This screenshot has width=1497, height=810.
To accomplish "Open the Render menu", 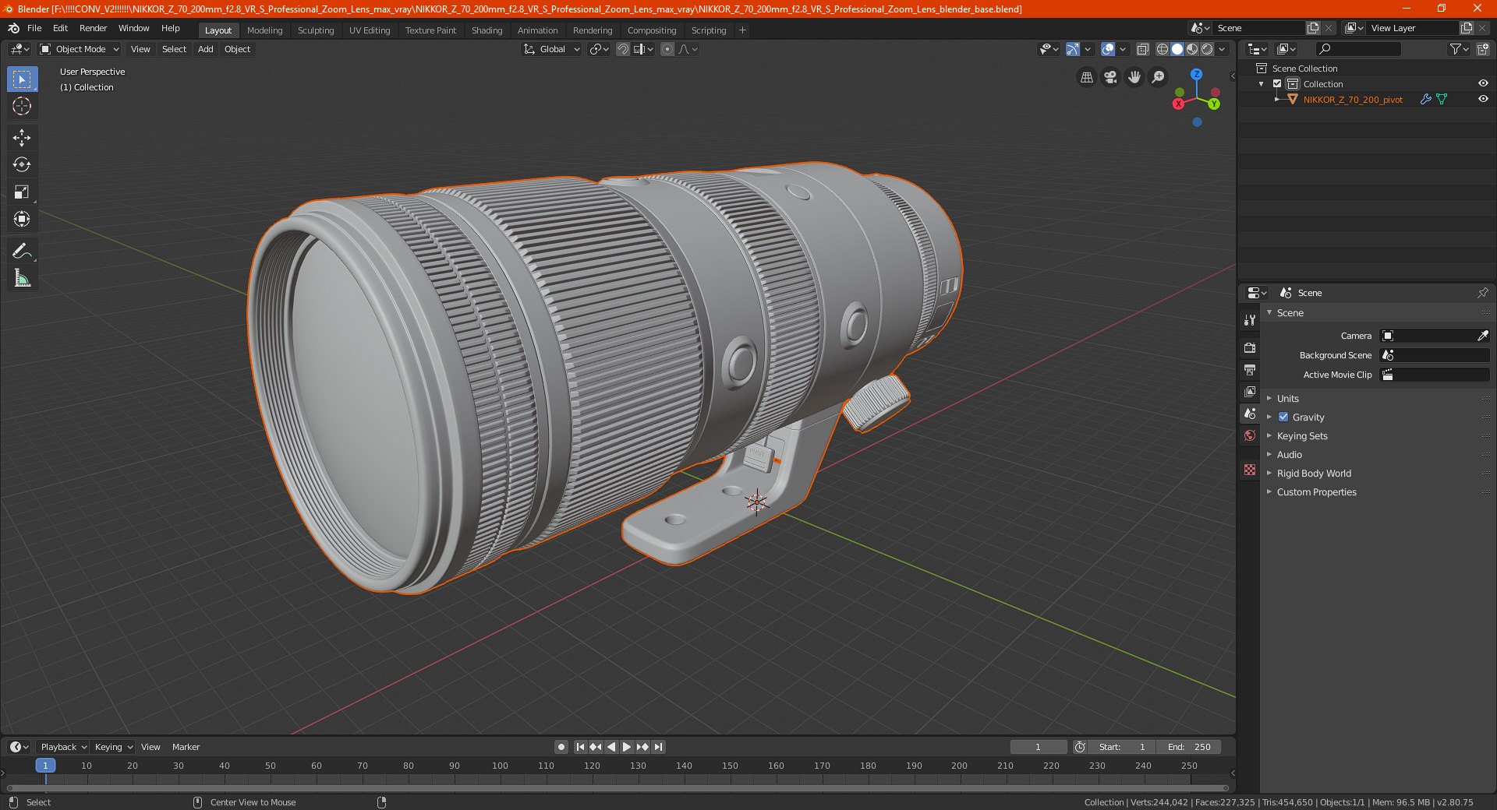I will [x=93, y=28].
